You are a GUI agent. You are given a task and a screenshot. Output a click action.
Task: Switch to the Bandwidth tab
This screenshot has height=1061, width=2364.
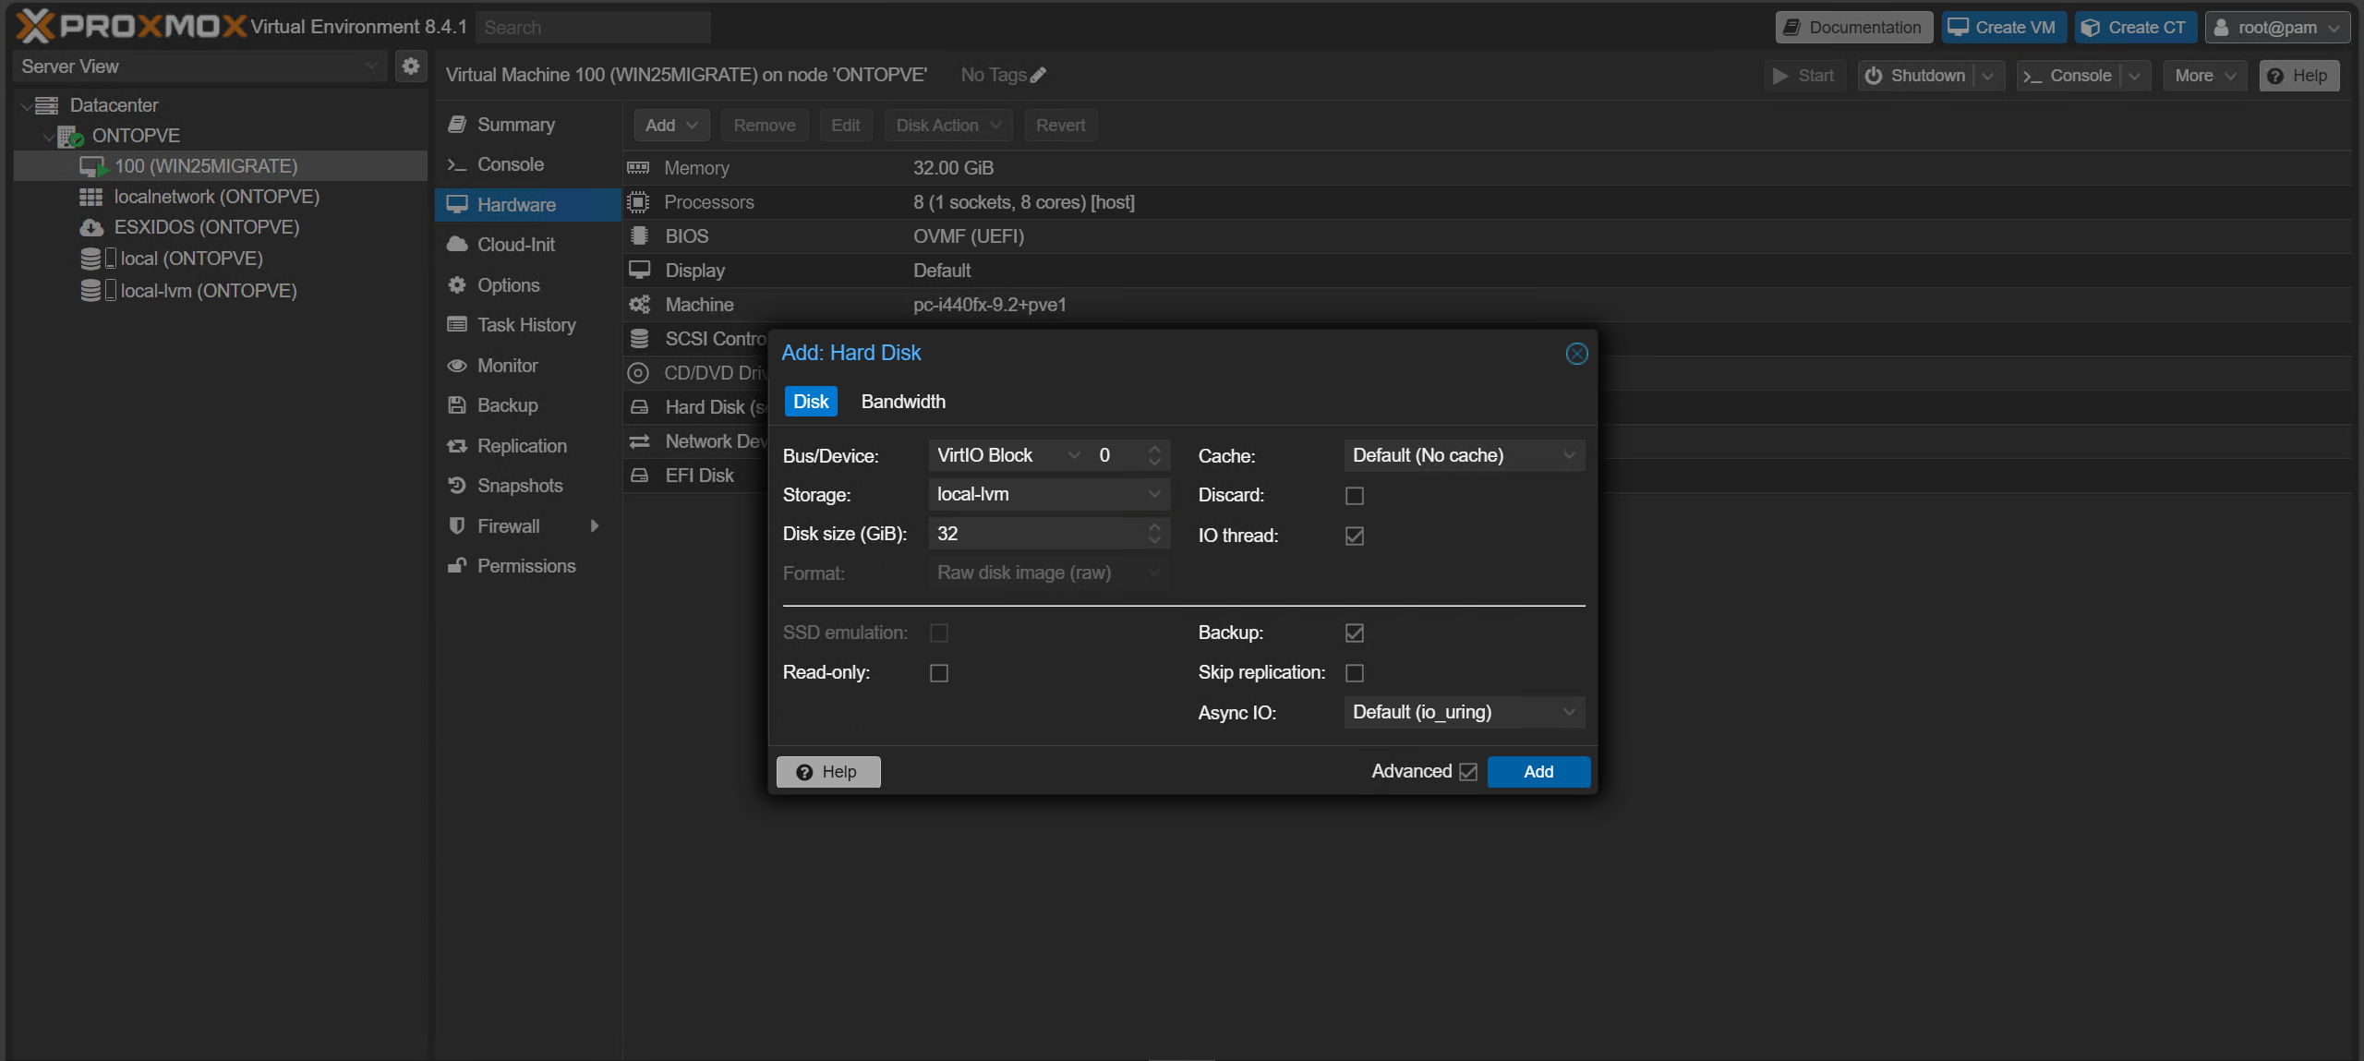pos(903,402)
